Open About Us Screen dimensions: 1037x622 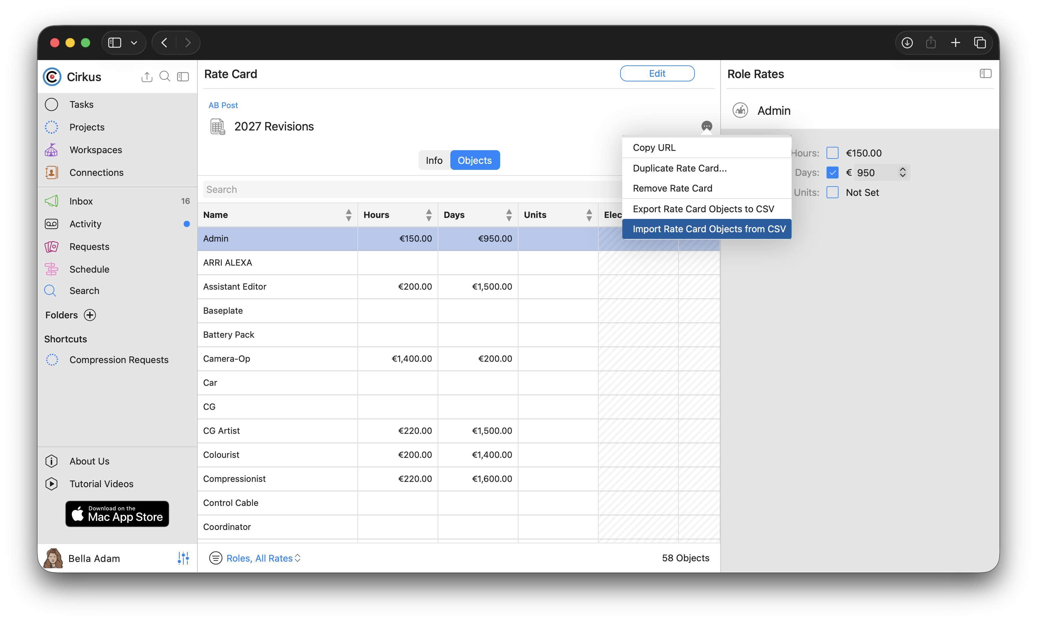(118, 461)
